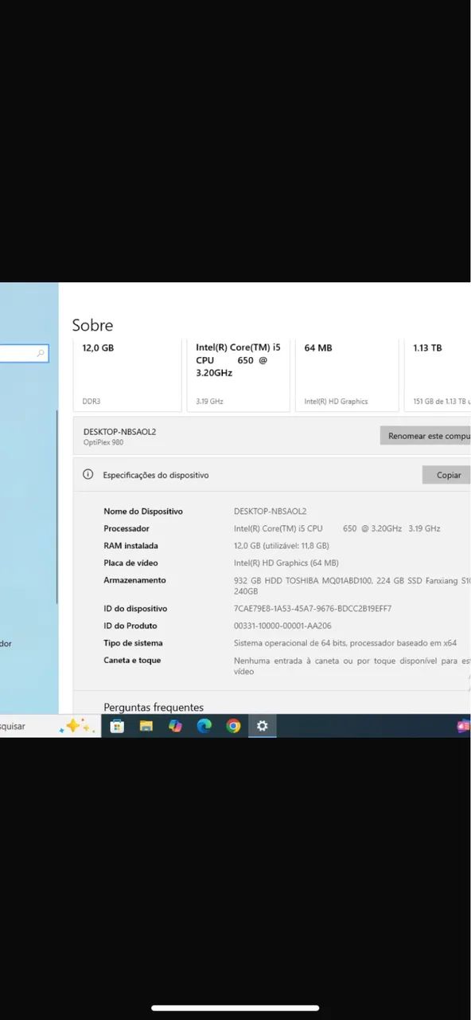Click the settings sidebar scrollbar

tap(56, 506)
